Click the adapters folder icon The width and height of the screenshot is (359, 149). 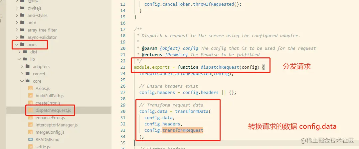coord(28,66)
